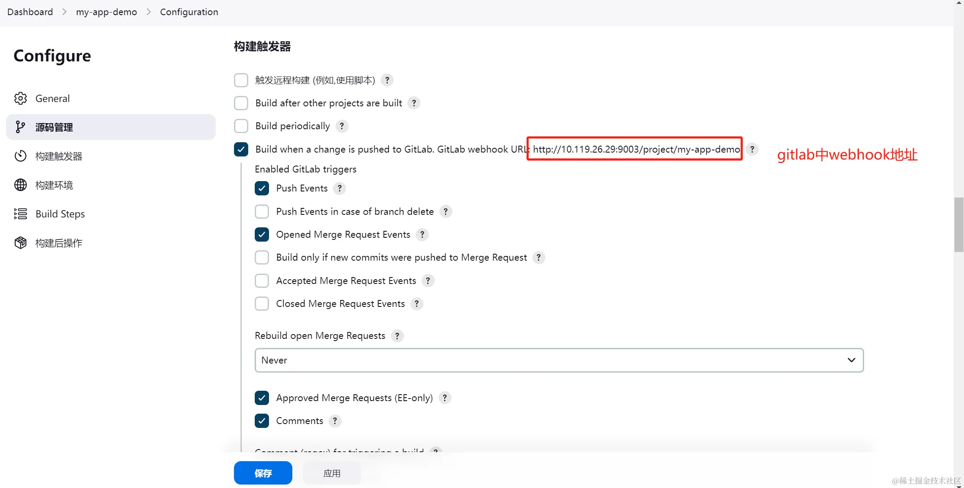Click the 应用 apply button
Image resolution: width=964 pixels, height=488 pixels.
pos(332,473)
